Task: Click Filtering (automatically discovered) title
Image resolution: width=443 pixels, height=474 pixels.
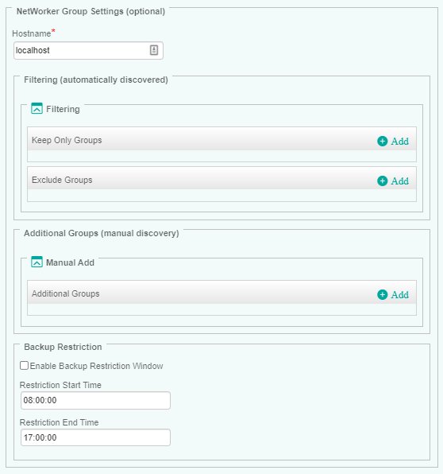Action: [96, 80]
